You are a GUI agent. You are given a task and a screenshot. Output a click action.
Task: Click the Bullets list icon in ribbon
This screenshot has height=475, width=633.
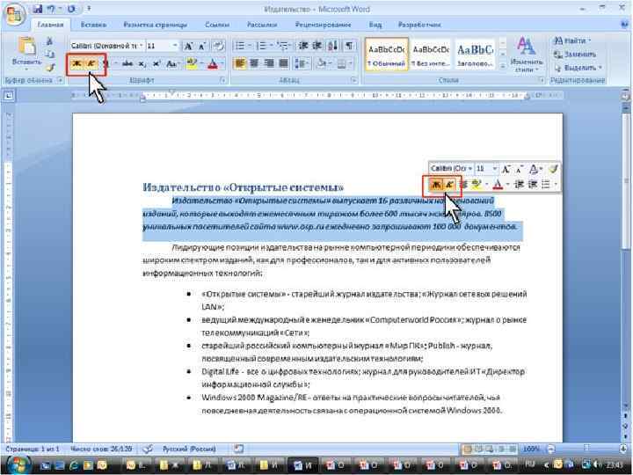click(x=240, y=46)
